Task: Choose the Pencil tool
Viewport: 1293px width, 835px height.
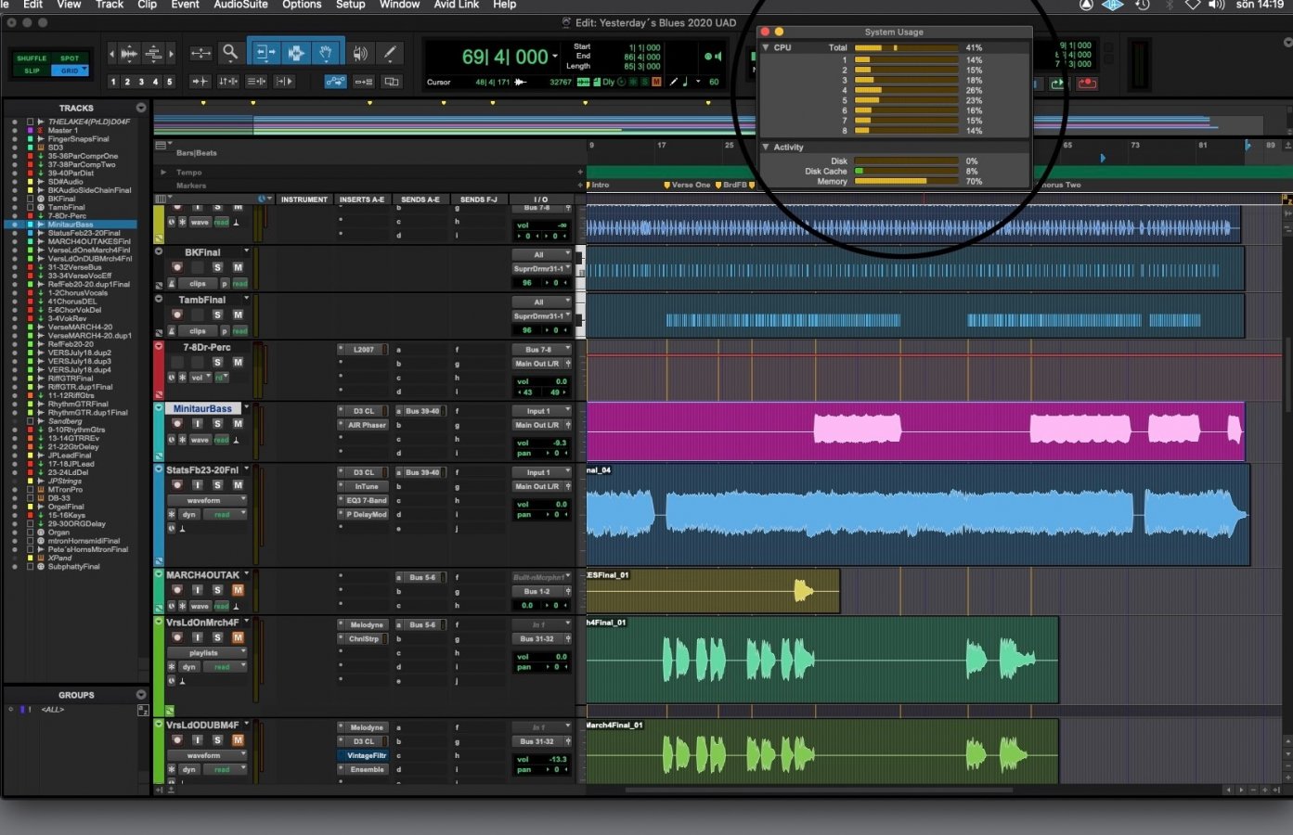Action: [391, 54]
